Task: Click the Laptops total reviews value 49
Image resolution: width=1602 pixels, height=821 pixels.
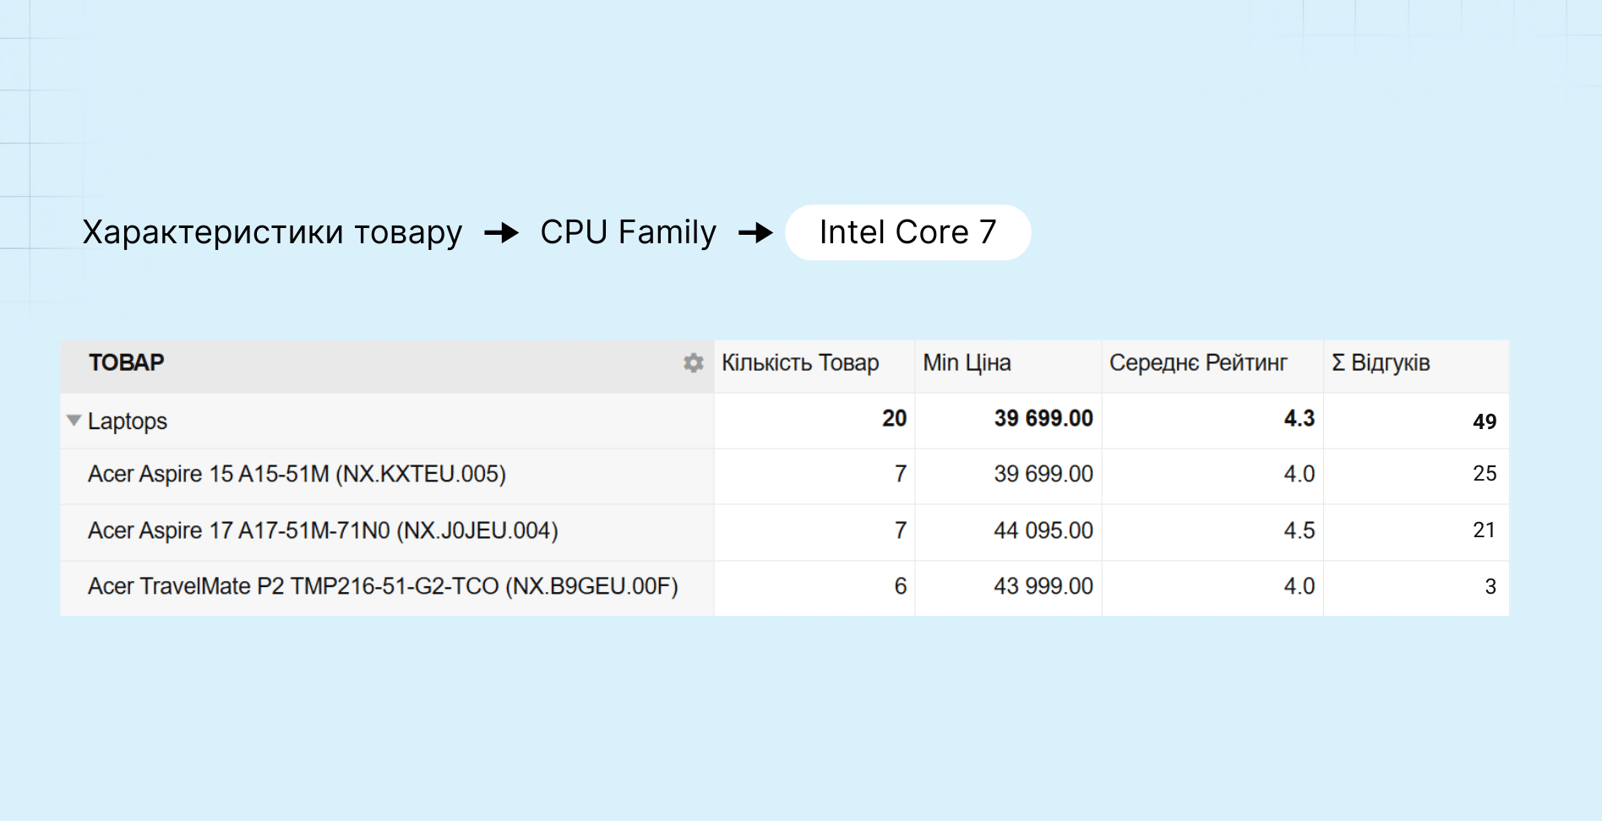Action: [x=1484, y=421]
